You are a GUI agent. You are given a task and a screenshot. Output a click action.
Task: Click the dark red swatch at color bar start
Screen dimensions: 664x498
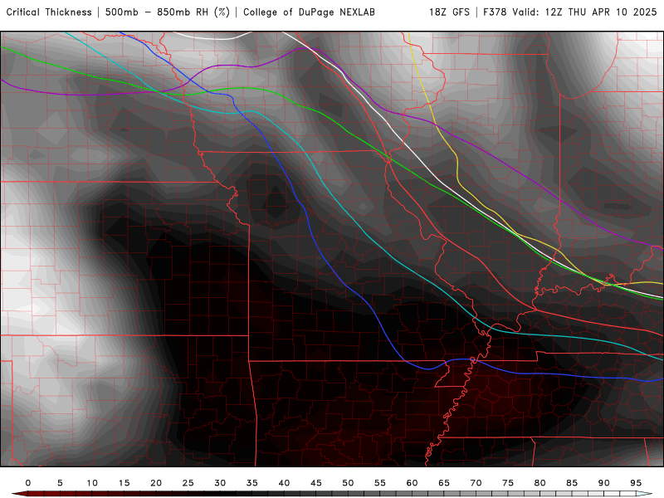20,494
